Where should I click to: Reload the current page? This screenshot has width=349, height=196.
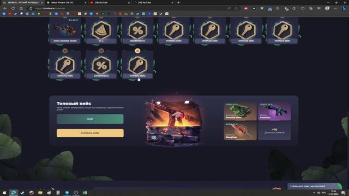coord(13,8)
